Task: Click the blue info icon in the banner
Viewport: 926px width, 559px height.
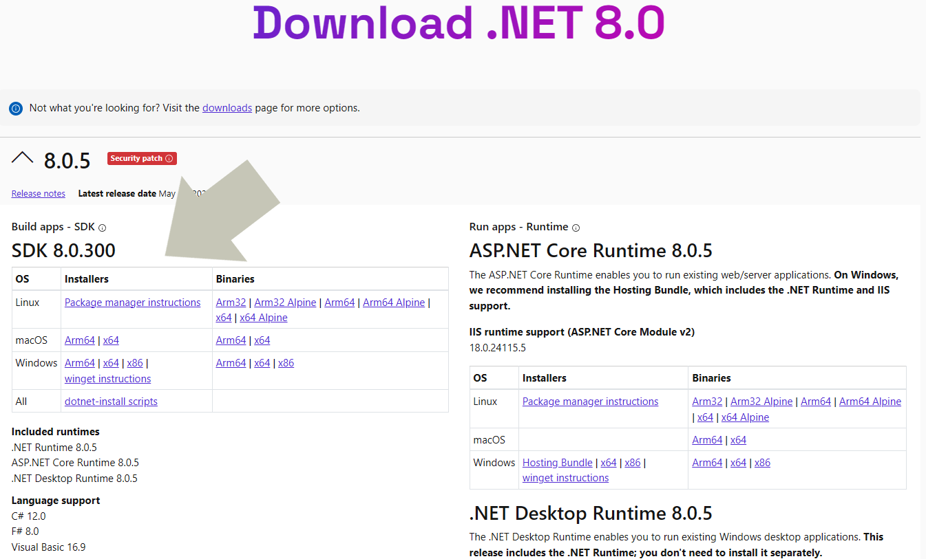Action: pos(16,109)
